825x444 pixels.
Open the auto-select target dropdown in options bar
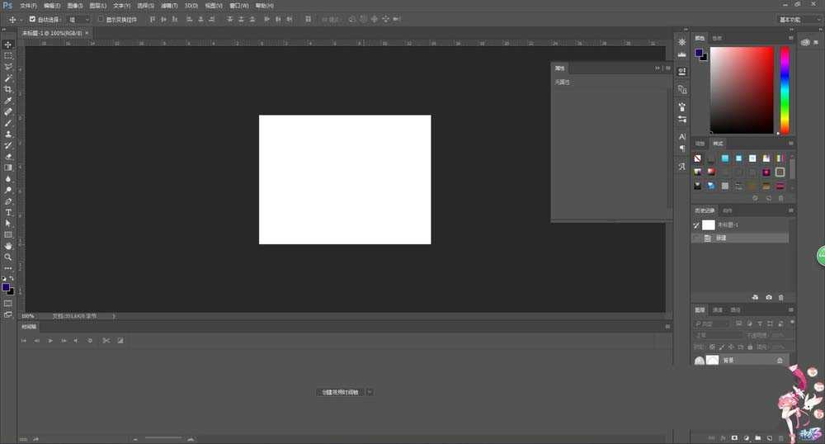[x=79, y=18]
